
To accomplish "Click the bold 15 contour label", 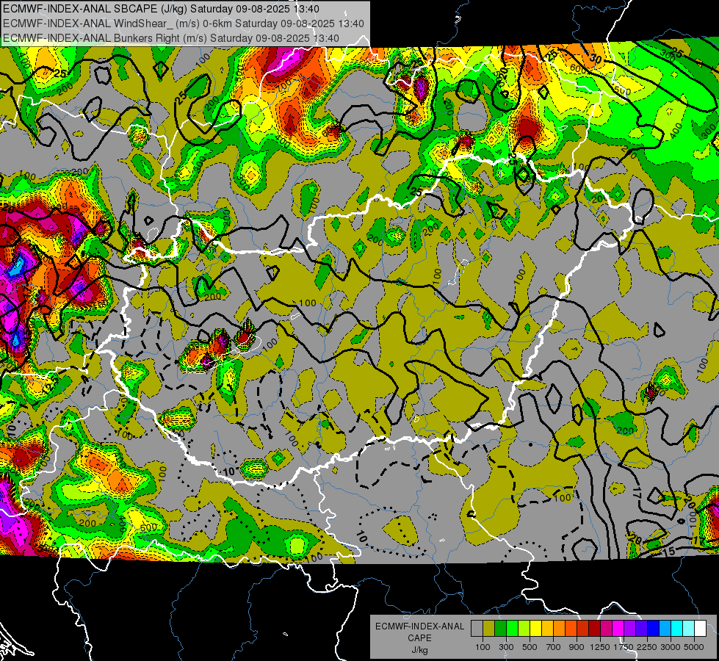I will tap(669, 551).
